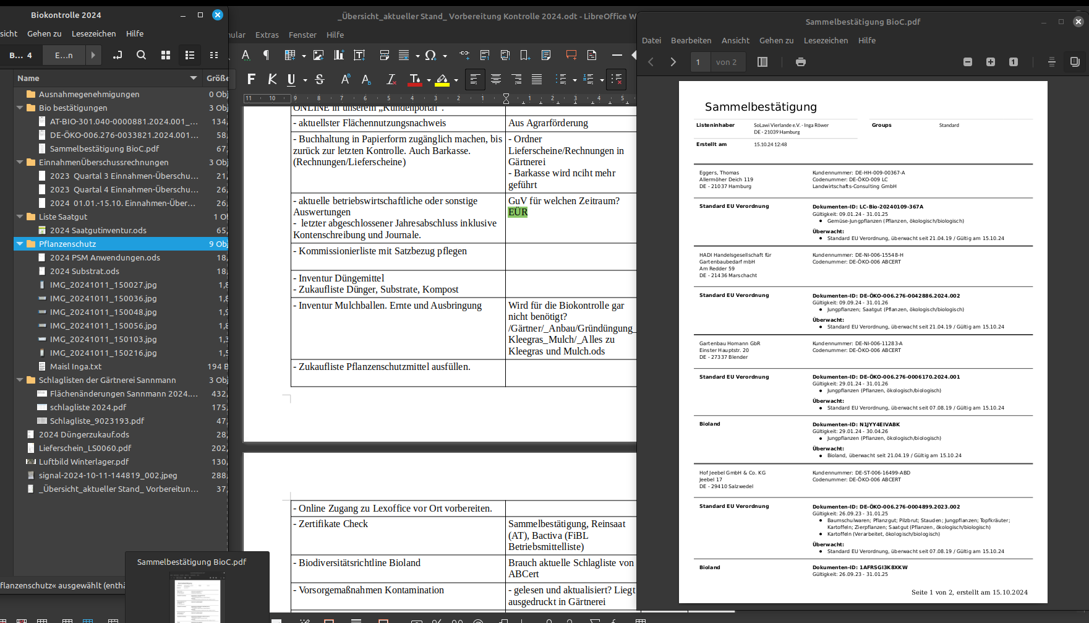Insert special character with Omega icon
Image resolution: width=1089 pixels, height=623 pixels.
(430, 55)
